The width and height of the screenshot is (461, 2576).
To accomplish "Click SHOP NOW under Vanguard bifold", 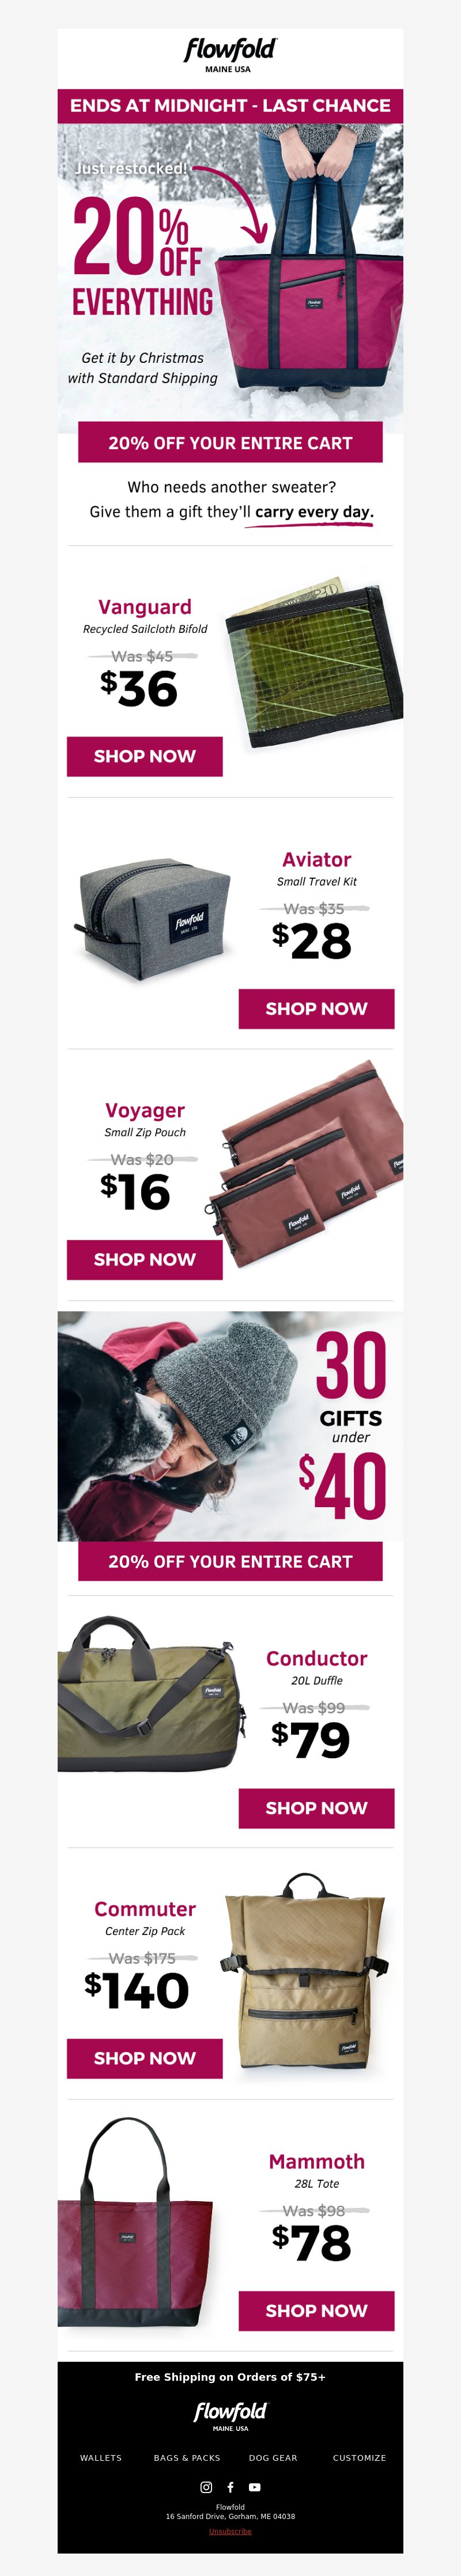I will (x=145, y=756).
